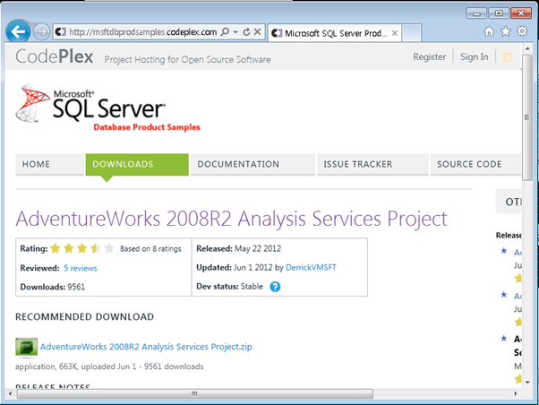This screenshot has width=539, height=405.
Task: Click the Register link
Action: tap(430, 56)
